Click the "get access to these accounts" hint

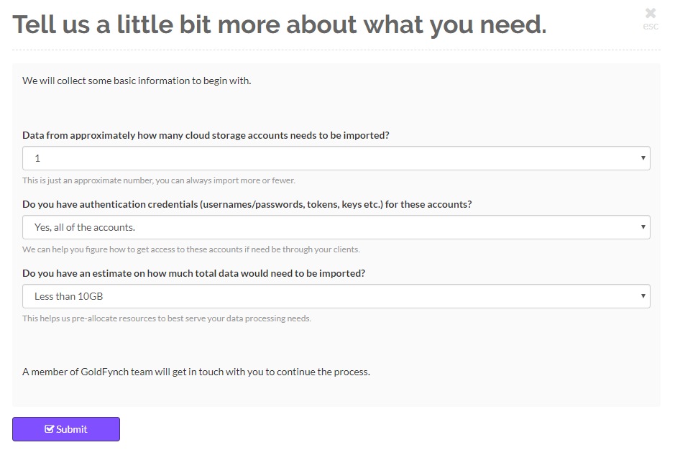pyautogui.click(x=190, y=249)
